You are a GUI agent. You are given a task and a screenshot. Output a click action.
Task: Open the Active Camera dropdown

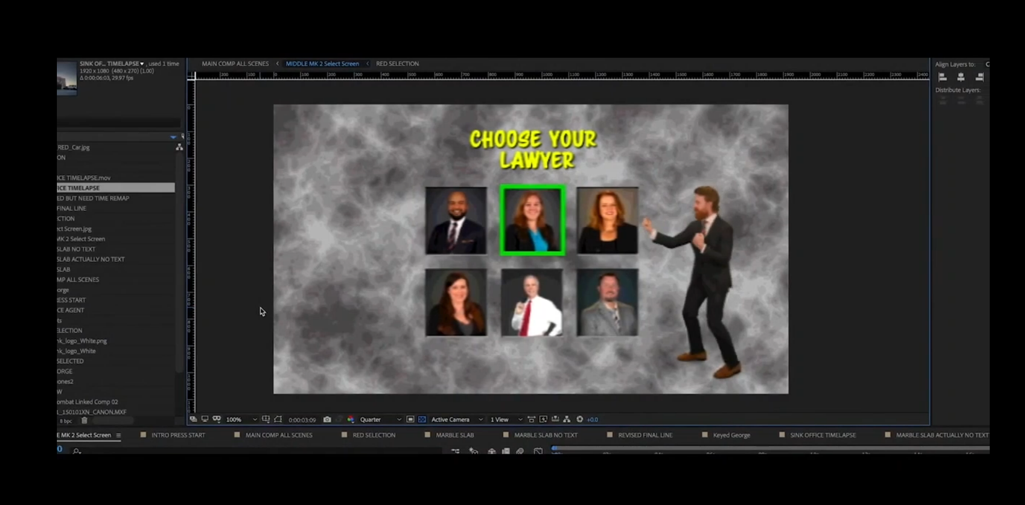click(x=457, y=420)
